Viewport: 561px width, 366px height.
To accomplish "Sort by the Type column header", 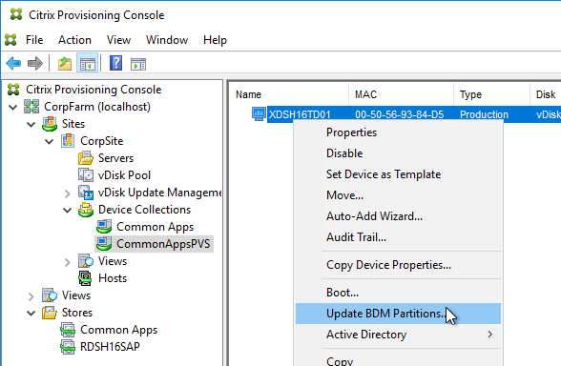I will coord(491,94).
